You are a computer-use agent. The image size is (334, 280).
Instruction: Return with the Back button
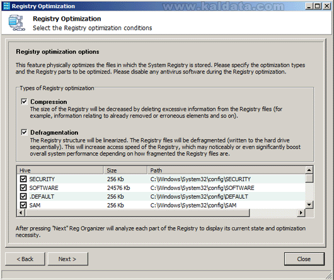(x=25, y=259)
